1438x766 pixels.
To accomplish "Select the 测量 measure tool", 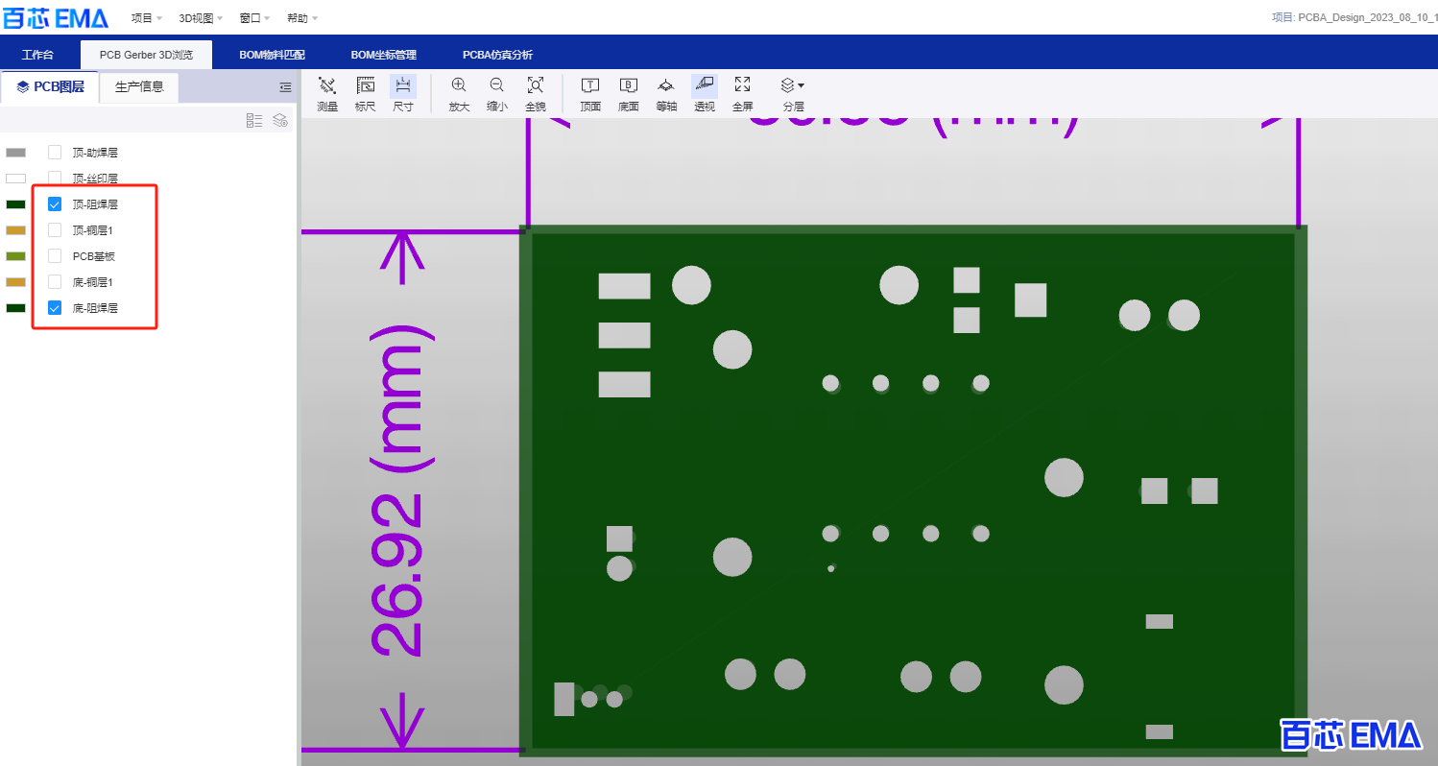I will (x=327, y=93).
